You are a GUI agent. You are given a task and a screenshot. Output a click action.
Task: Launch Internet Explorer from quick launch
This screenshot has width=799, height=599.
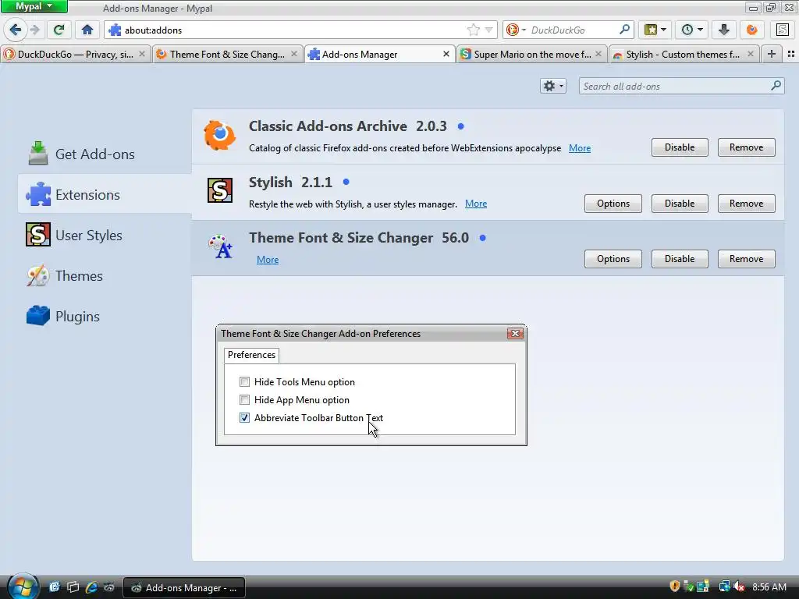91,587
